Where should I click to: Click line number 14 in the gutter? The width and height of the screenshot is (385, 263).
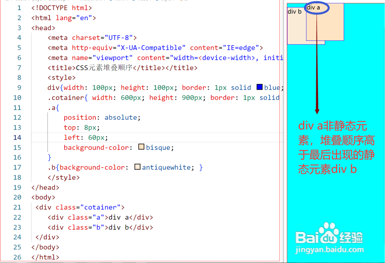(17, 137)
